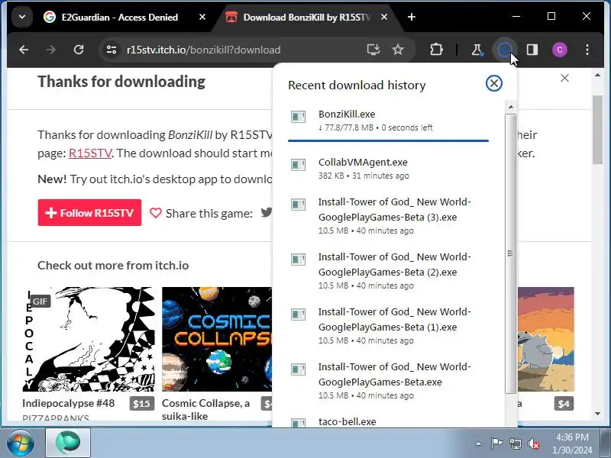
Task: Open Tower of God Beta (3).exe download
Action: (x=388, y=216)
